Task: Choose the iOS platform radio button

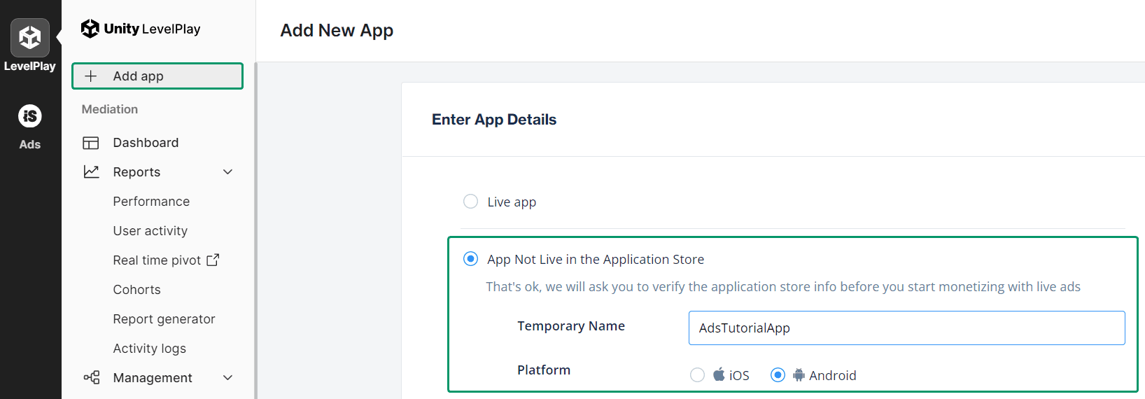Action: [x=697, y=375]
